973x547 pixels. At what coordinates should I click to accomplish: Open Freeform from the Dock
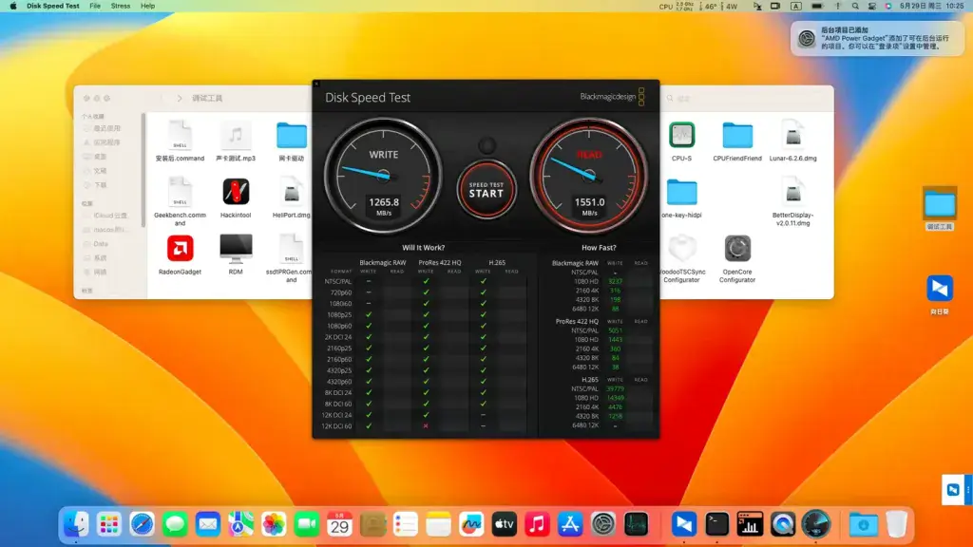(x=471, y=524)
